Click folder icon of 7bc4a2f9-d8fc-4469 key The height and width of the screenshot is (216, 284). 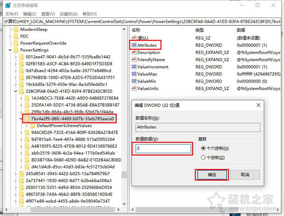(x=27, y=119)
